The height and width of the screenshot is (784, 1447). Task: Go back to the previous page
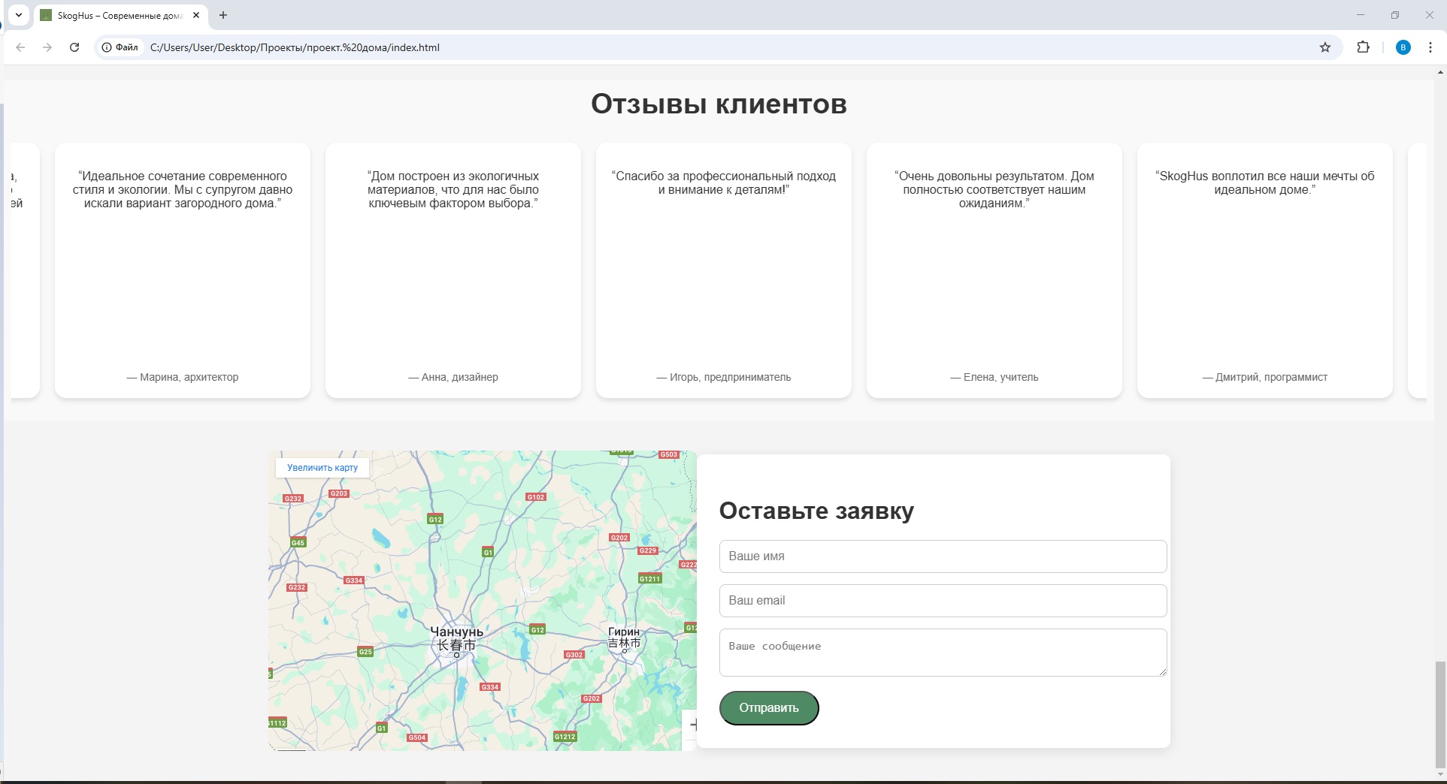[20, 47]
